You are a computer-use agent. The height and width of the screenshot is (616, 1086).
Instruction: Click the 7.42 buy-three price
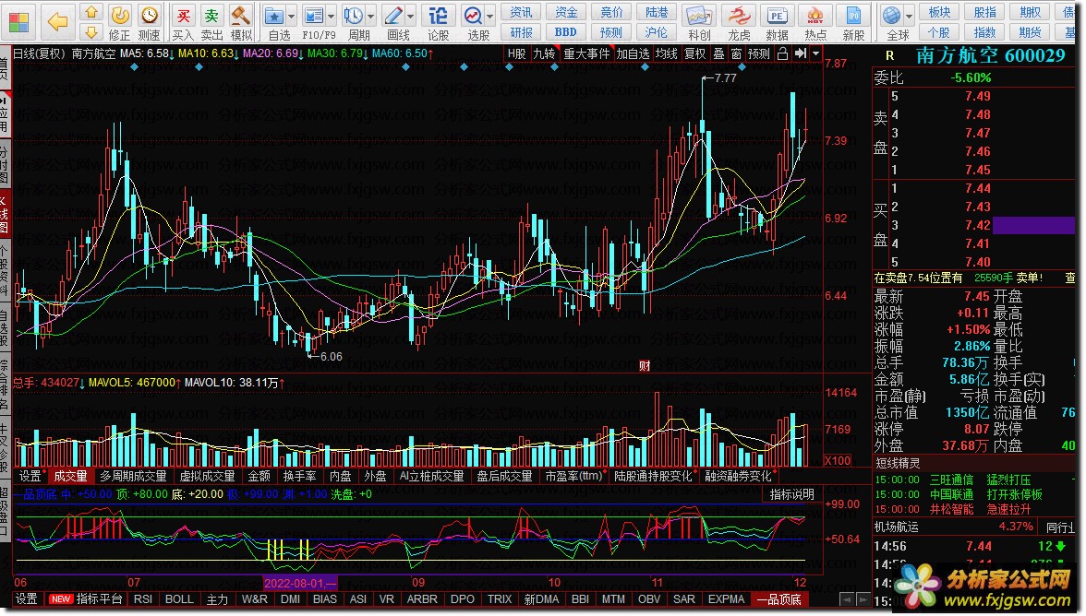point(977,225)
